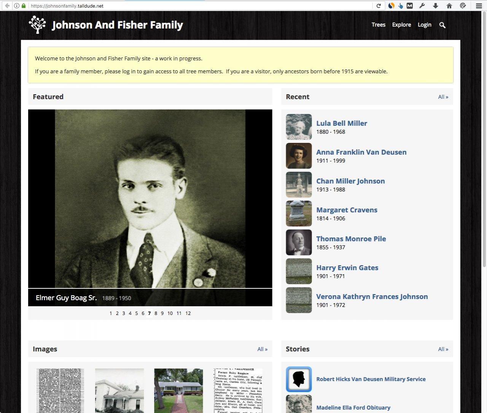Show the site identity info icon

tap(17, 6)
